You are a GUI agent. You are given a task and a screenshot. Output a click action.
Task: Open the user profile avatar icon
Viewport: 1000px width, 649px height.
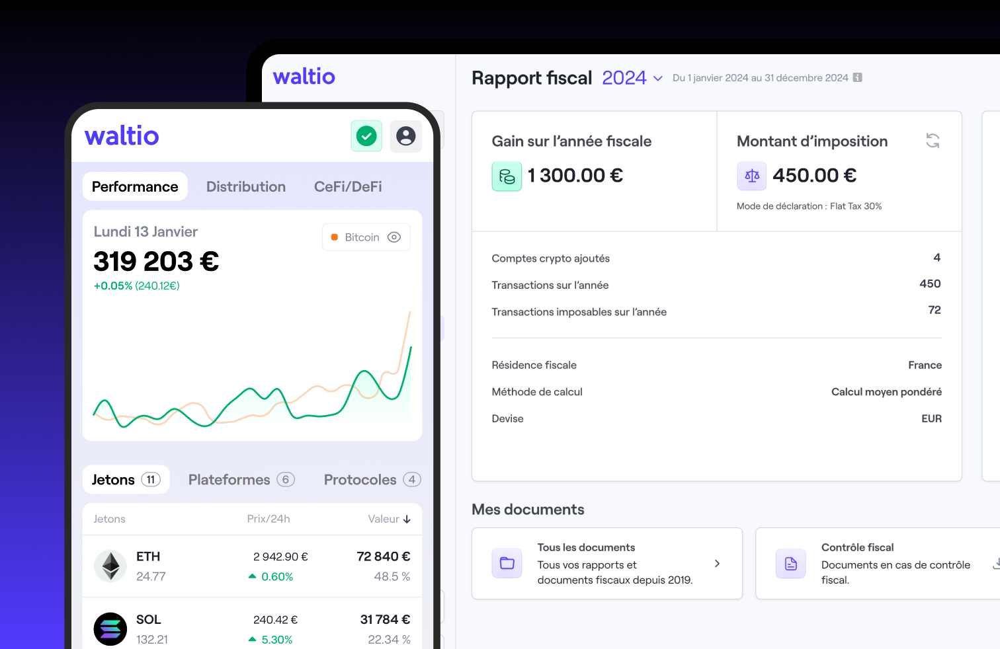coord(405,135)
